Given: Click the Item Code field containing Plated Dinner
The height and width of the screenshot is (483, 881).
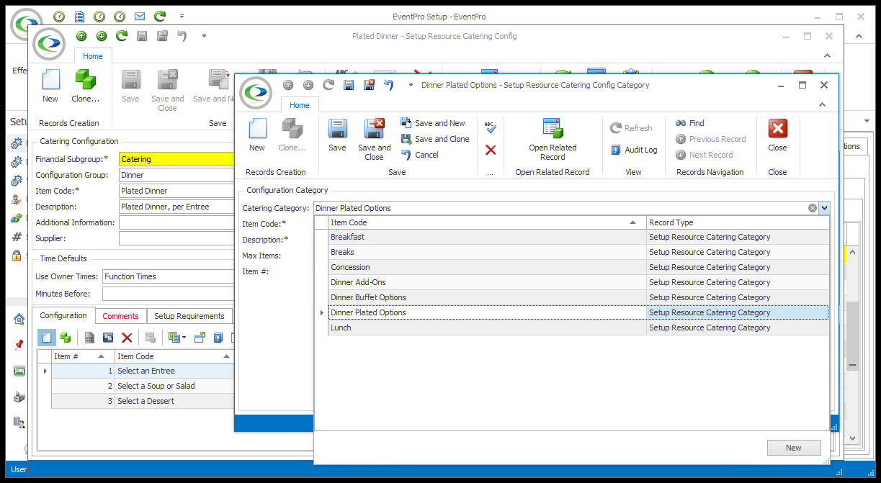Looking at the screenshot, I should (176, 191).
